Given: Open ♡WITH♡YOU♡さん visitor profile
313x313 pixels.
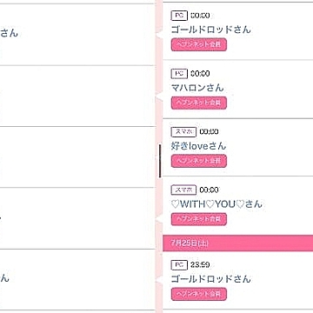Looking at the screenshot, I should (216, 204).
